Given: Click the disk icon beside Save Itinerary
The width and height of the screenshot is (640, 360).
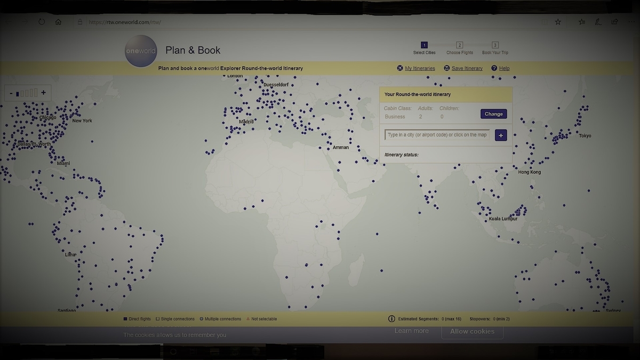Looking at the screenshot, I should [x=447, y=68].
